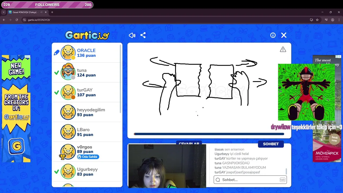The width and height of the screenshot is (343, 193).
Task: Click the round timer progress bar
Action: click(x=209, y=134)
